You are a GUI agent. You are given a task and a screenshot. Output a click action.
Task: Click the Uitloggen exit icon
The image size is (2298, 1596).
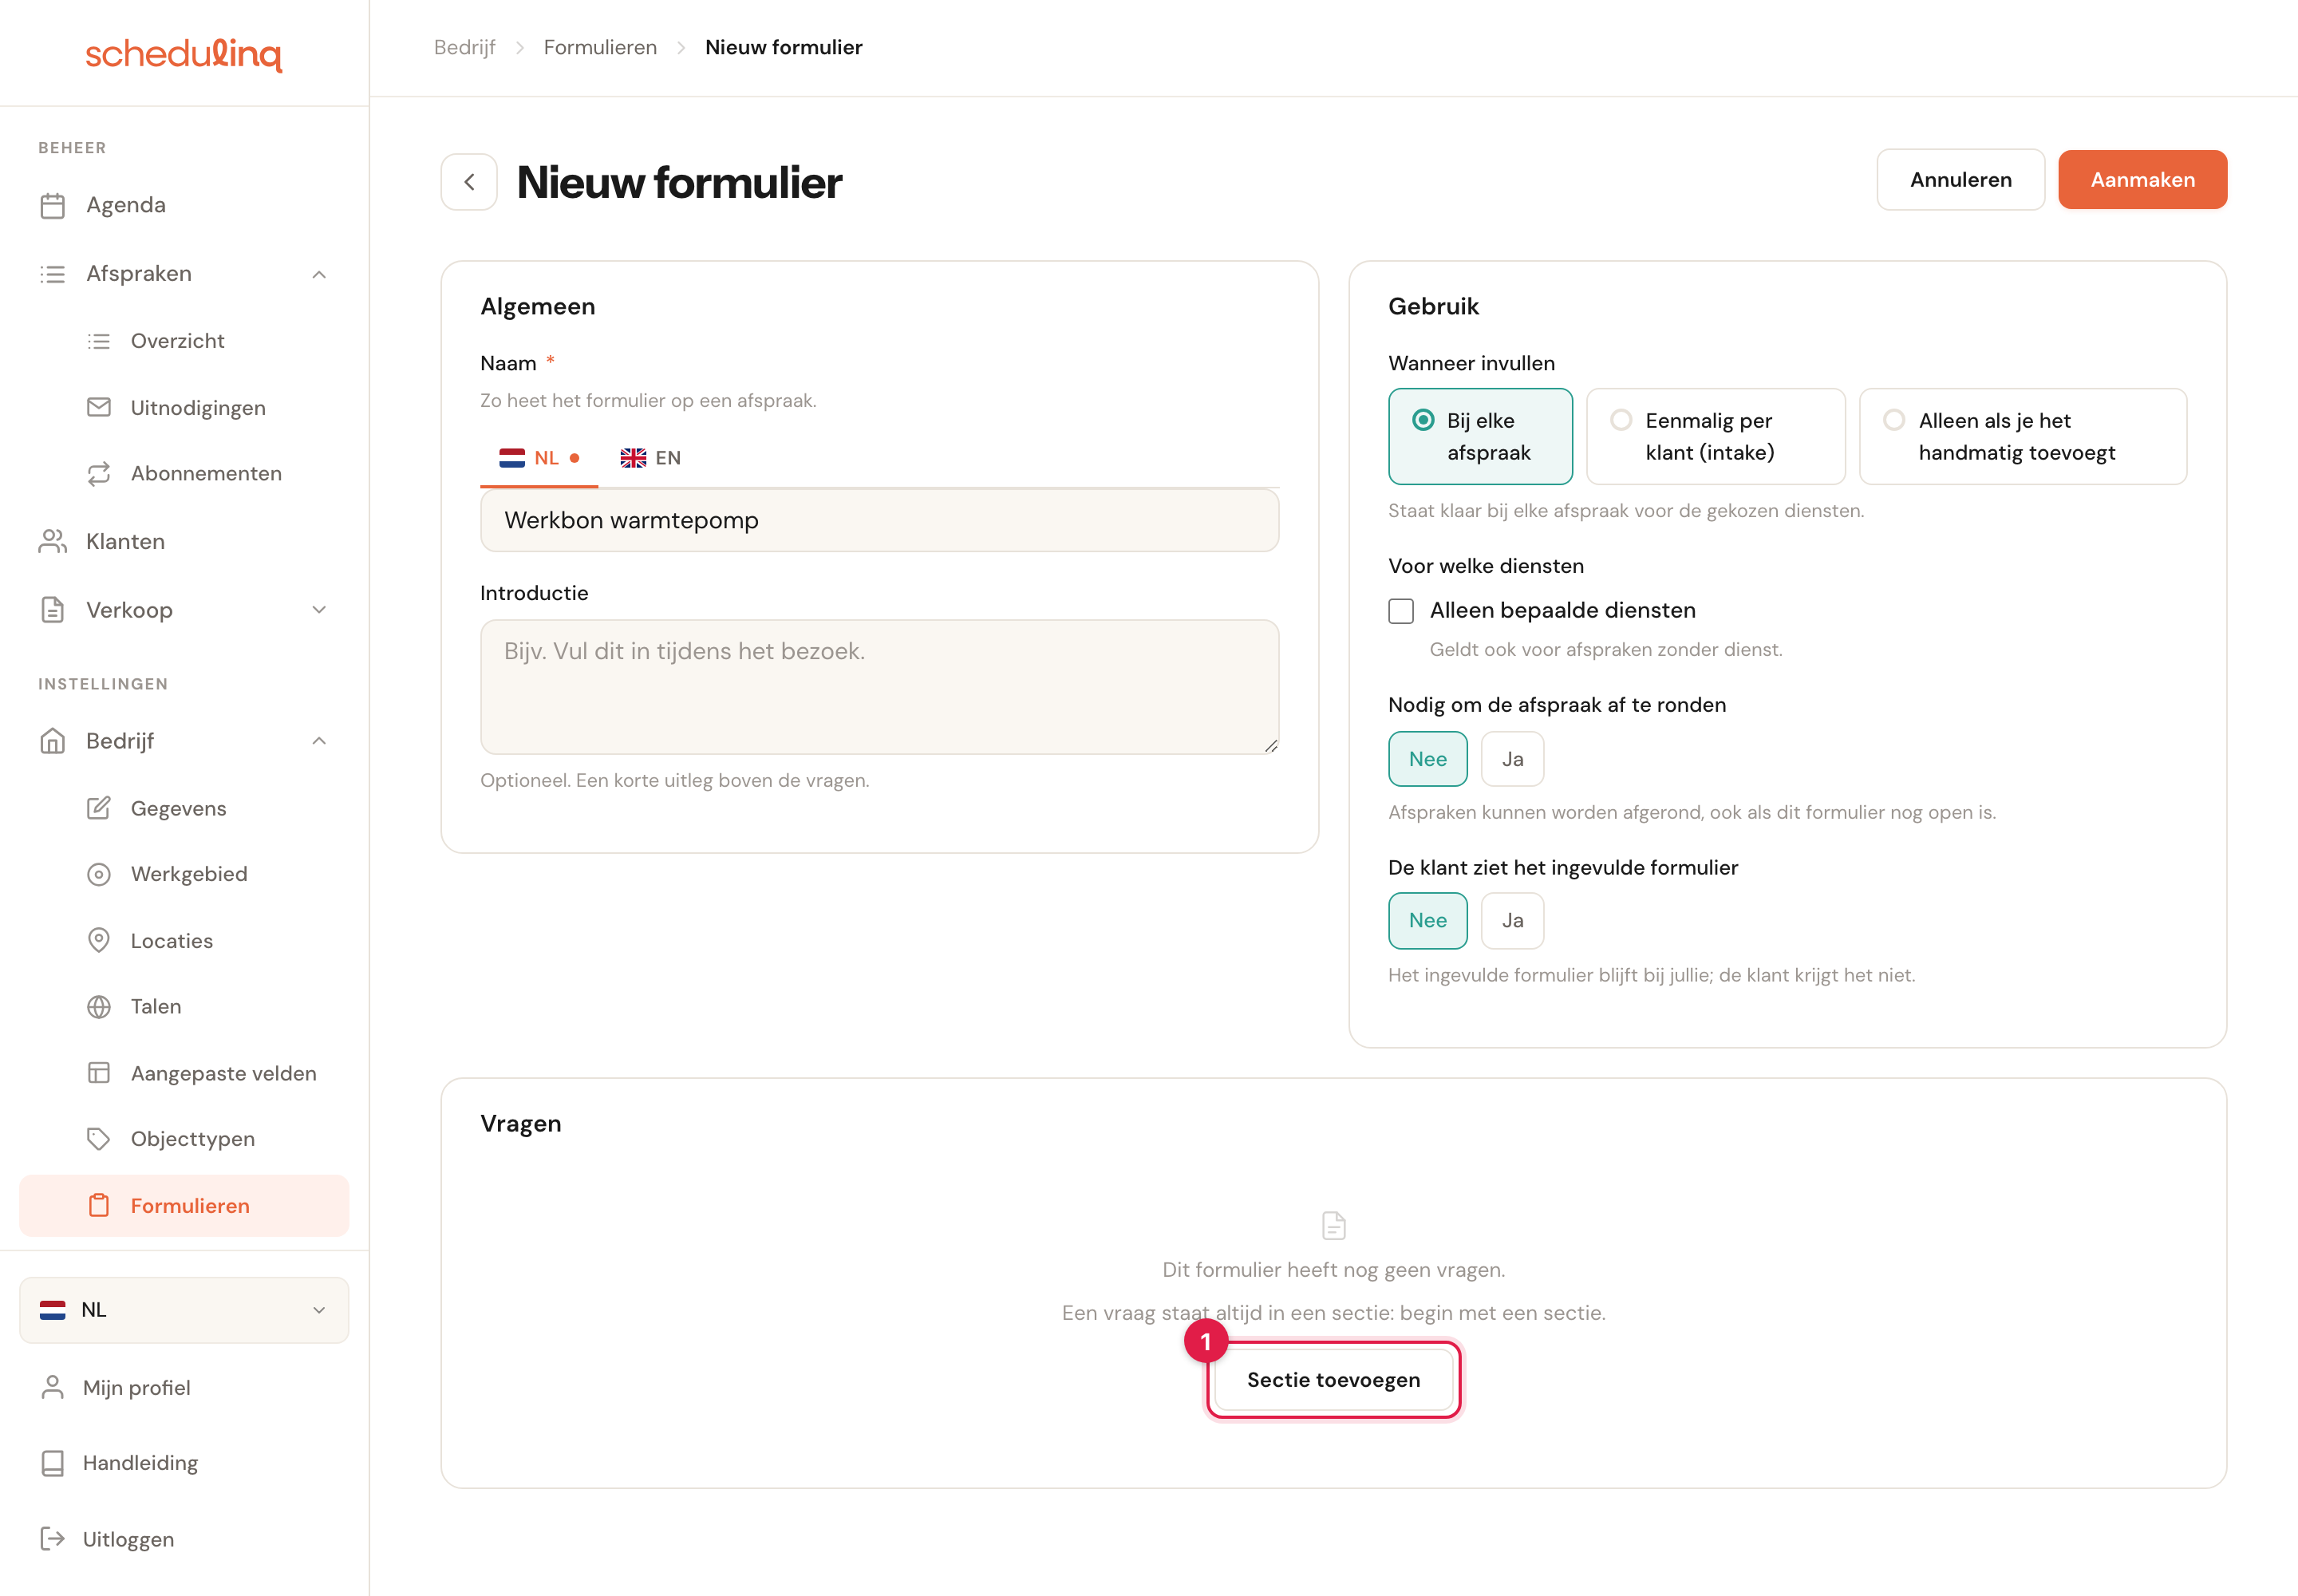tap(52, 1539)
